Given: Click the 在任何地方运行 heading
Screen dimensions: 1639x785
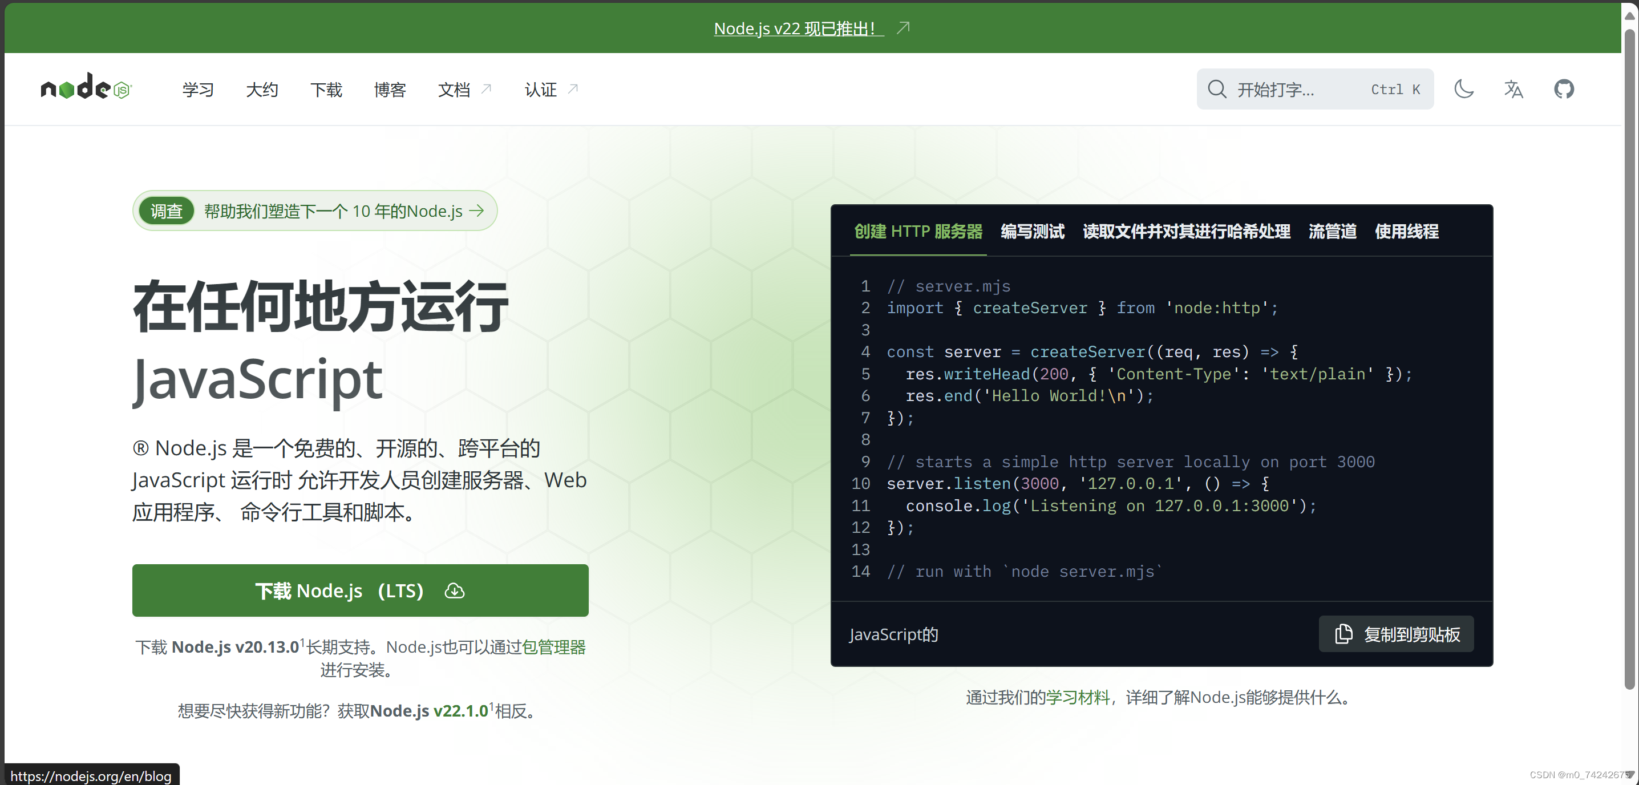Looking at the screenshot, I should [320, 306].
